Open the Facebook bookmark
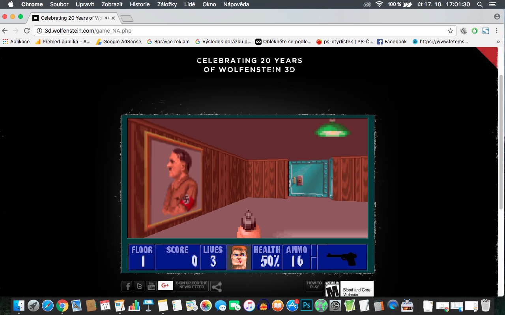Image resolution: width=505 pixels, height=315 pixels. click(x=392, y=41)
